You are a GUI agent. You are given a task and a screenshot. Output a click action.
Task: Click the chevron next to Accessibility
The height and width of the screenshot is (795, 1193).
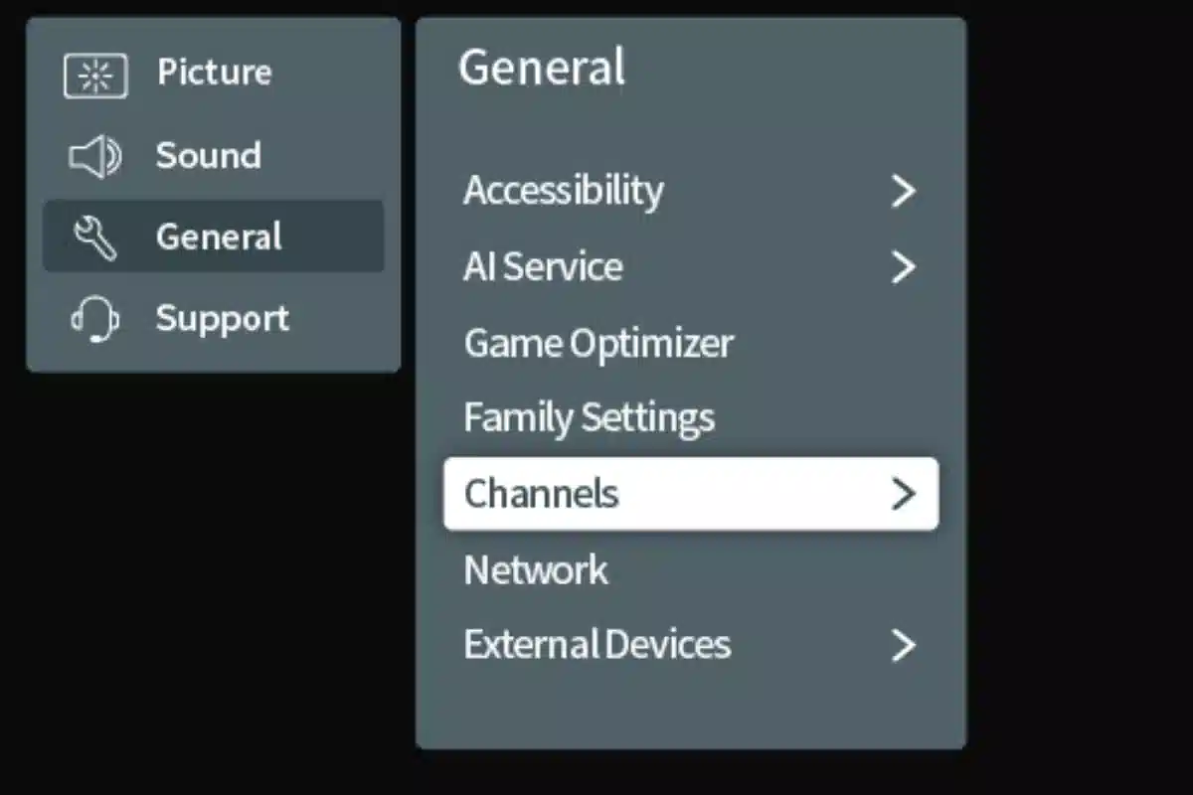coord(903,190)
